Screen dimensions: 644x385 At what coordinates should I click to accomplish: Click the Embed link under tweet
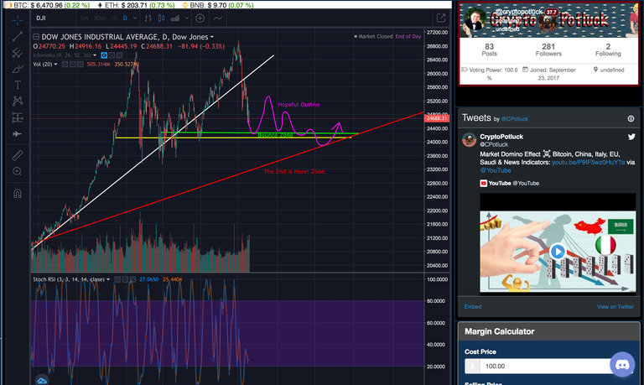pyautogui.click(x=473, y=307)
